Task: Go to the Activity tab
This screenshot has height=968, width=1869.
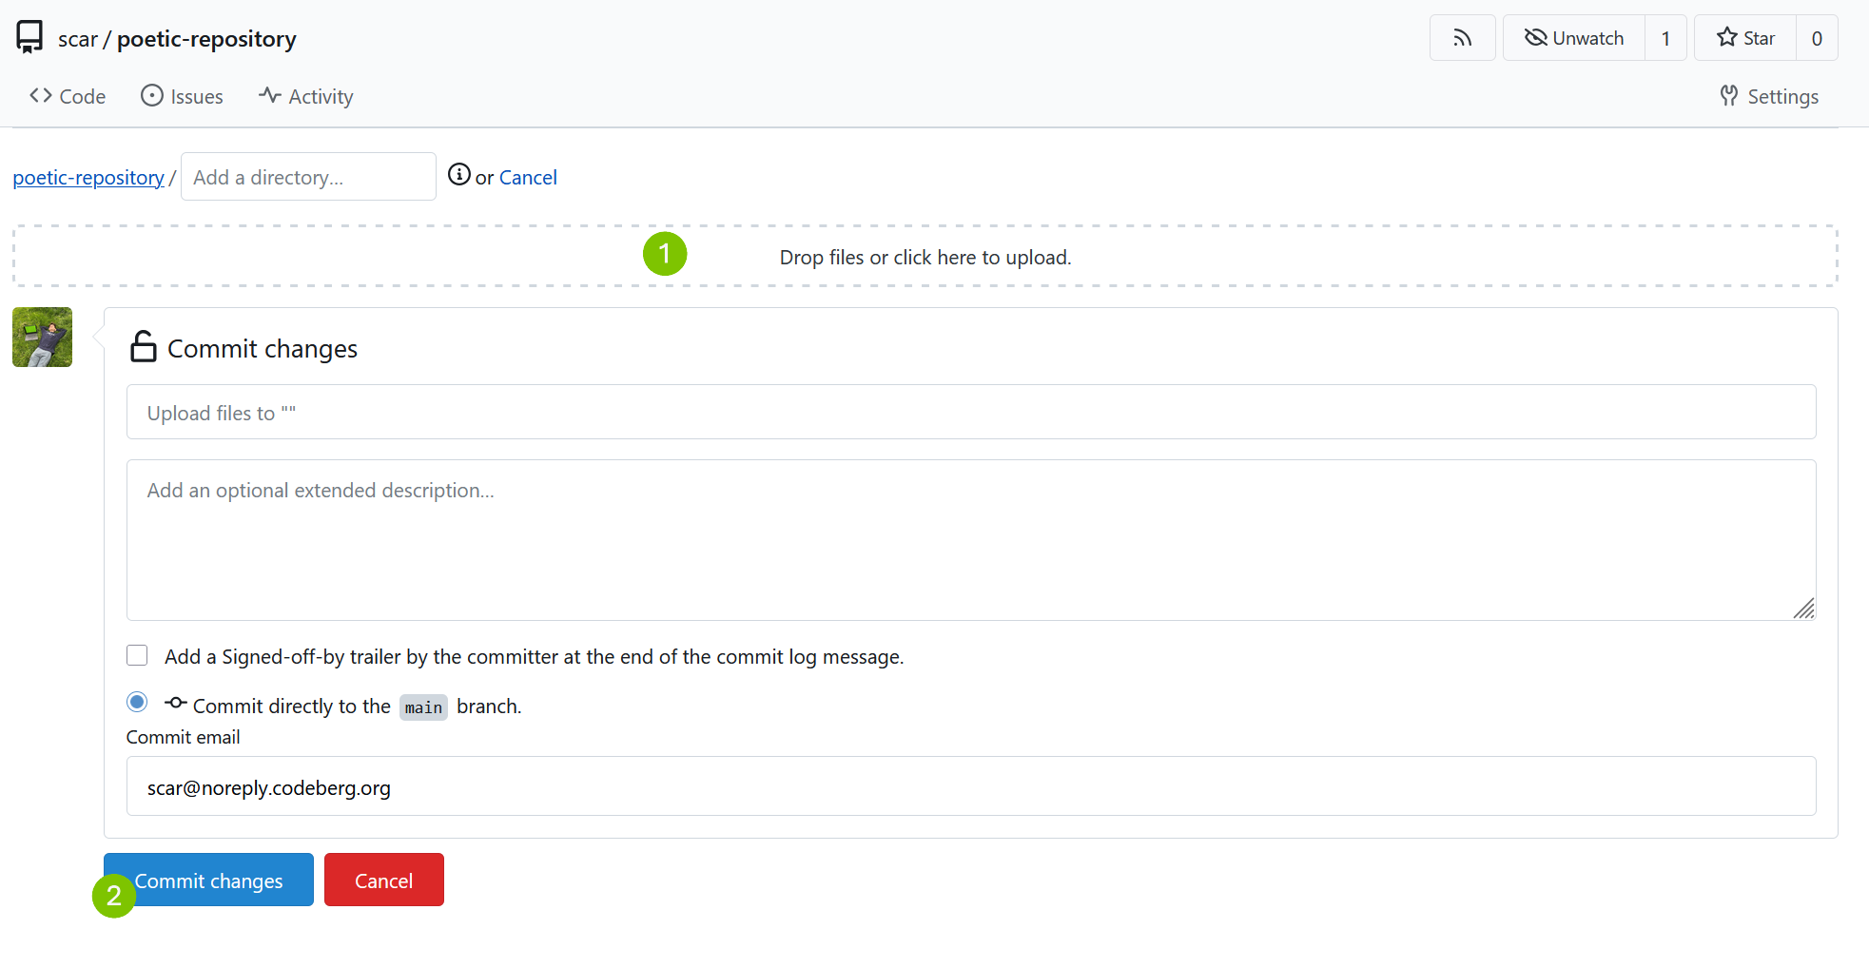Action: (x=305, y=96)
